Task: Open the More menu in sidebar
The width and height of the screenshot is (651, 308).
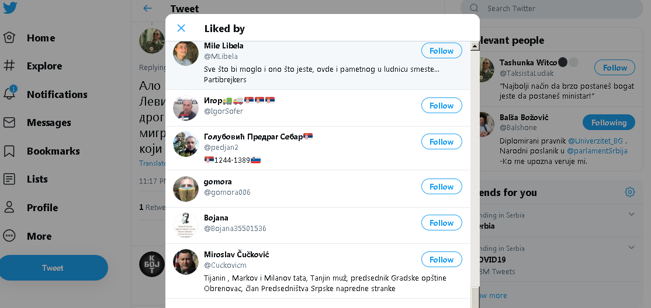Action: (x=39, y=236)
